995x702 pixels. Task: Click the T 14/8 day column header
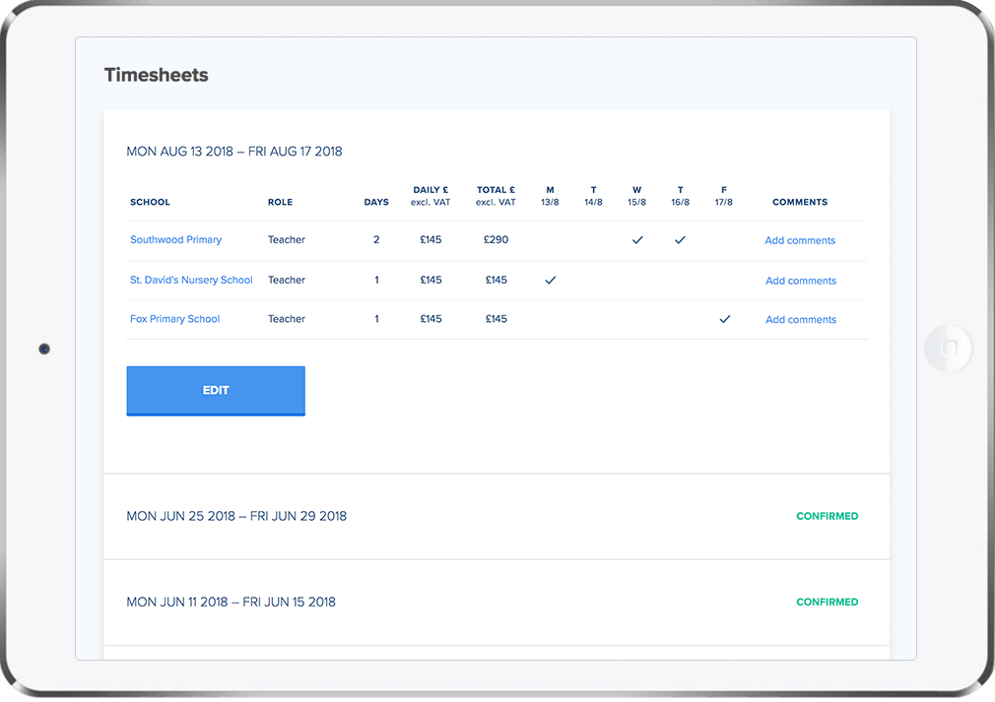(593, 196)
